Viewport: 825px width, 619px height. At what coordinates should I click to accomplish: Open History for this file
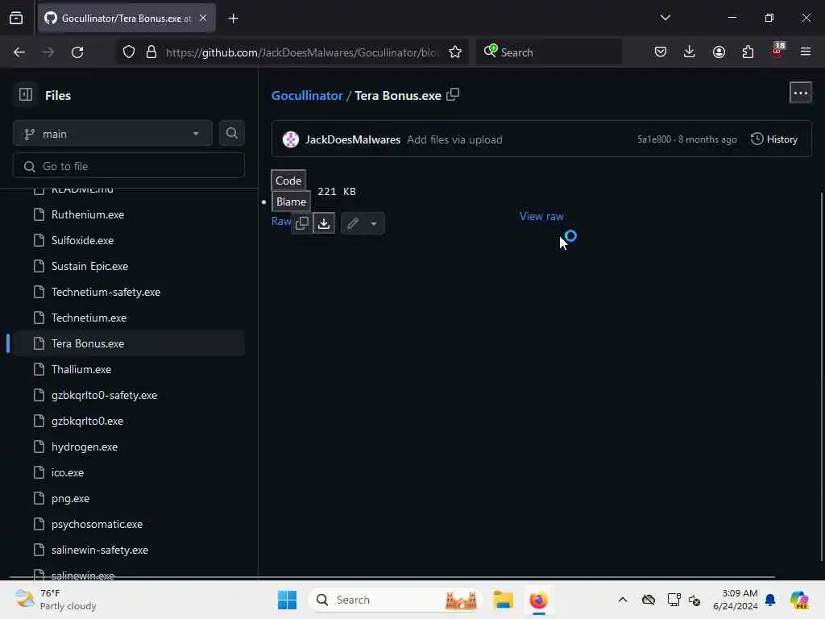(774, 139)
